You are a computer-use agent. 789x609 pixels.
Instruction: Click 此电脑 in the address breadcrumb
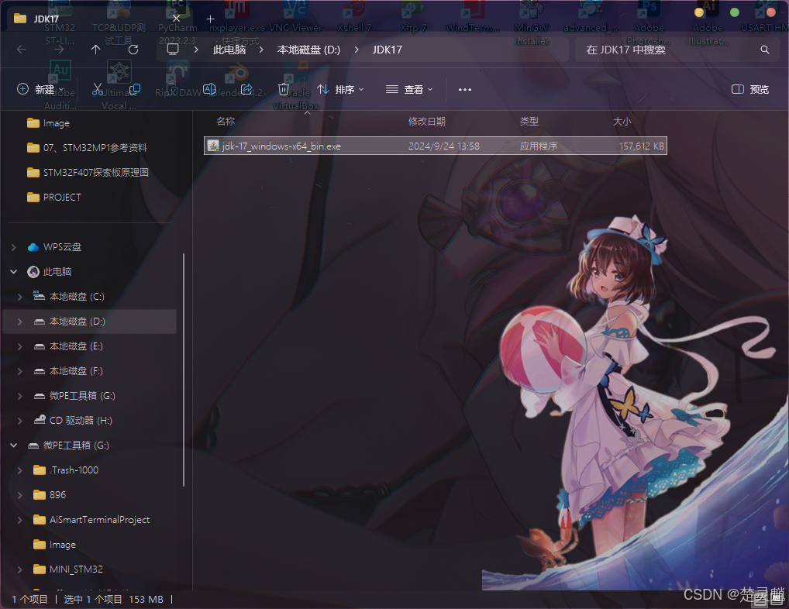coord(229,50)
